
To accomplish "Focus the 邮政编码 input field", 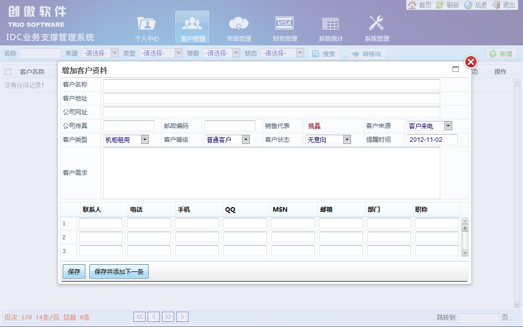I will [230, 126].
